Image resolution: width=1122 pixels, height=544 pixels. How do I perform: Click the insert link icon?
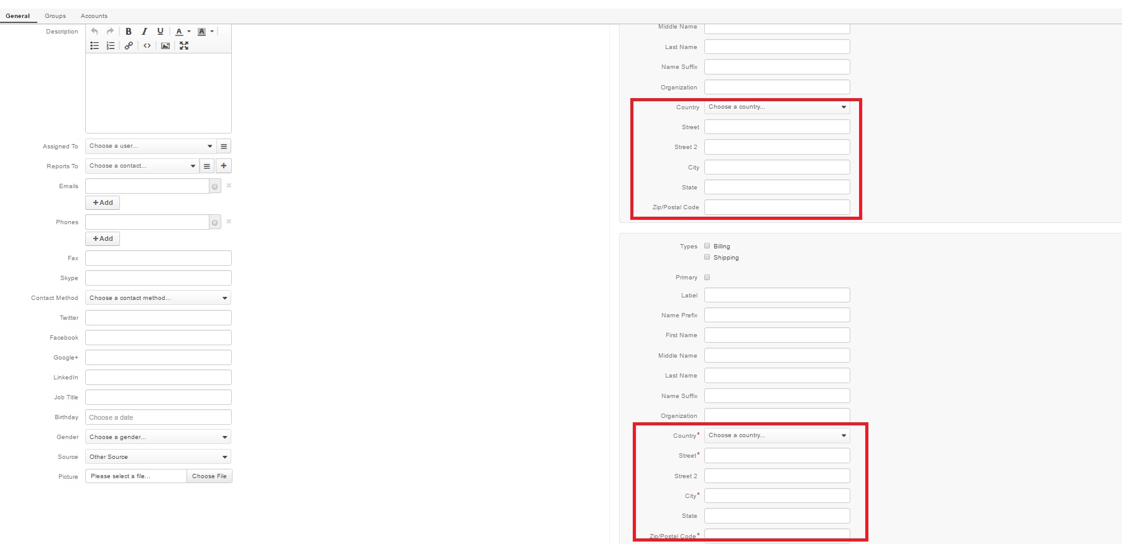129,46
